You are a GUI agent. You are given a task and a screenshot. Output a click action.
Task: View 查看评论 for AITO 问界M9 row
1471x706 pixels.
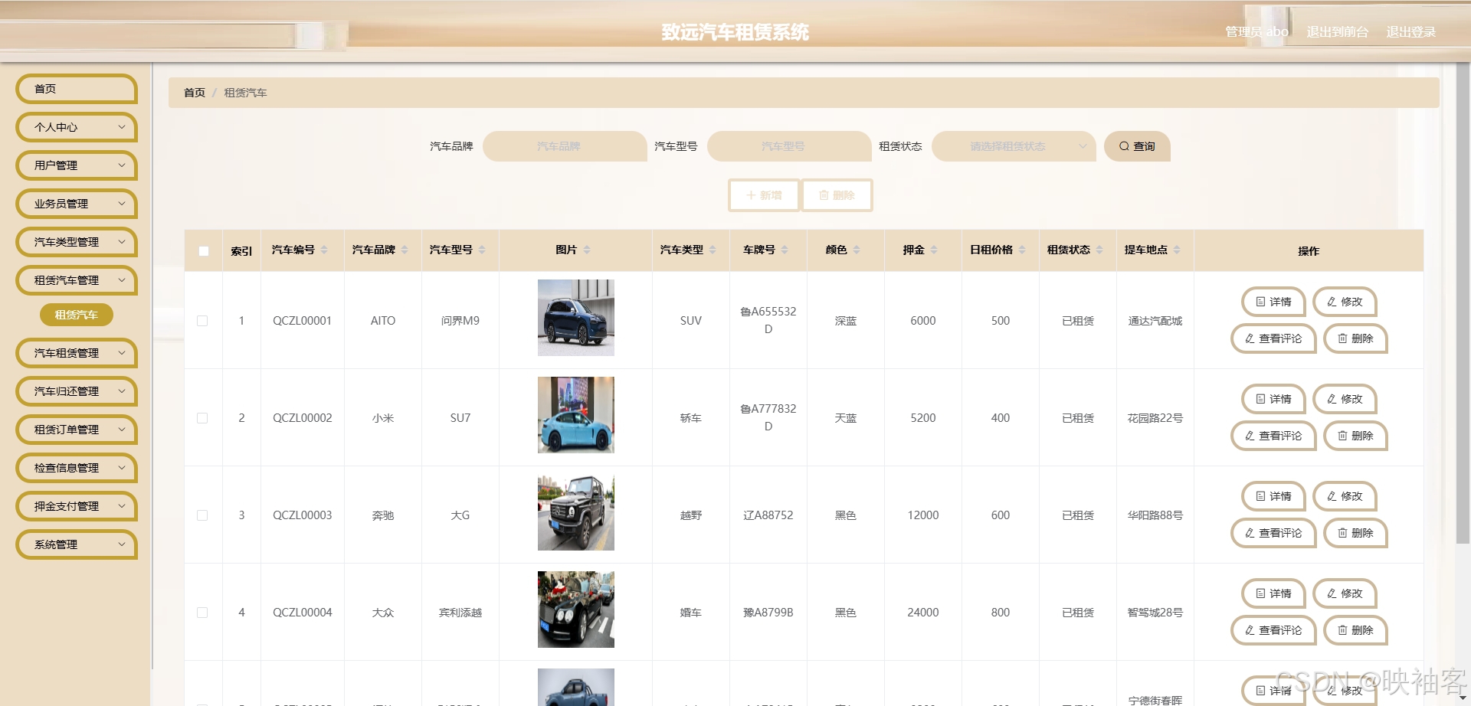(1273, 338)
